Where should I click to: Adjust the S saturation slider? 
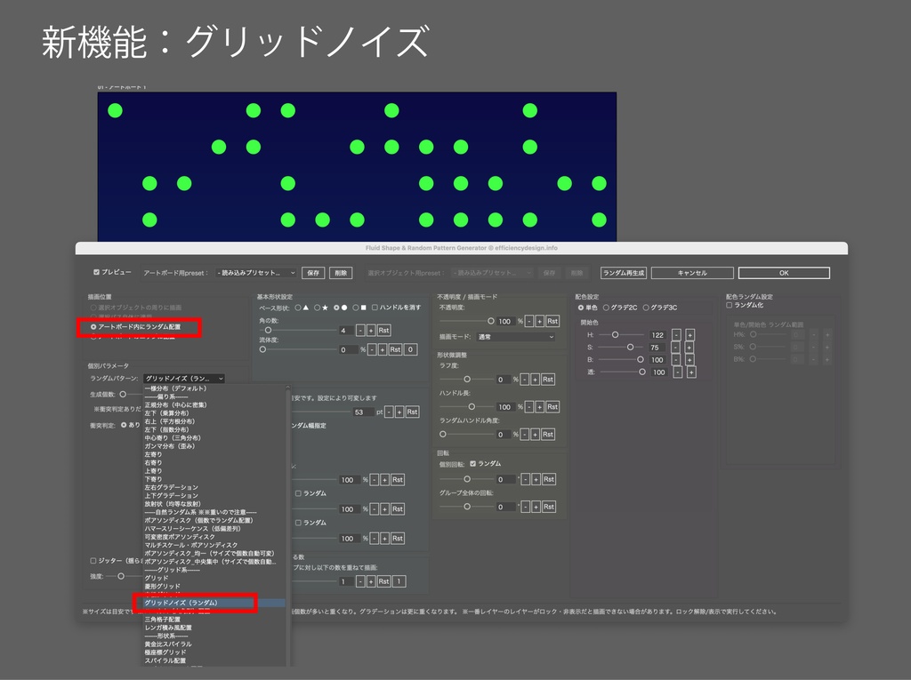pyautogui.click(x=631, y=347)
